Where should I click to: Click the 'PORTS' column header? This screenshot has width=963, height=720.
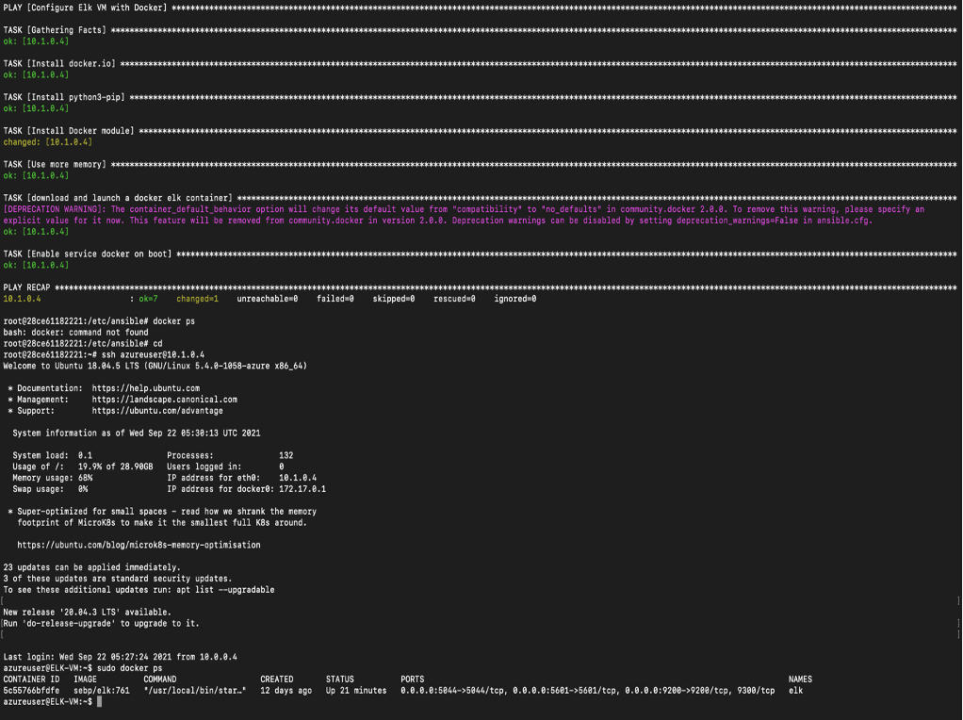(412, 679)
